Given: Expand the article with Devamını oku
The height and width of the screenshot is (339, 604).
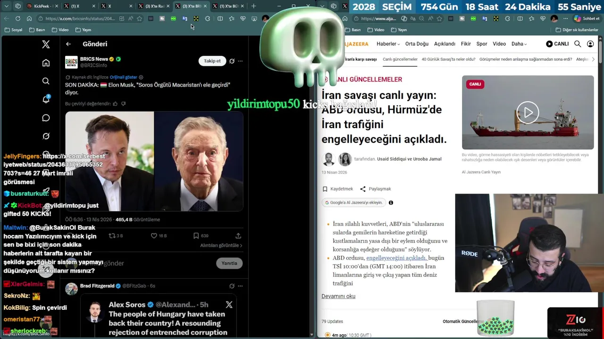Looking at the screenshot, I should [338, 296].
